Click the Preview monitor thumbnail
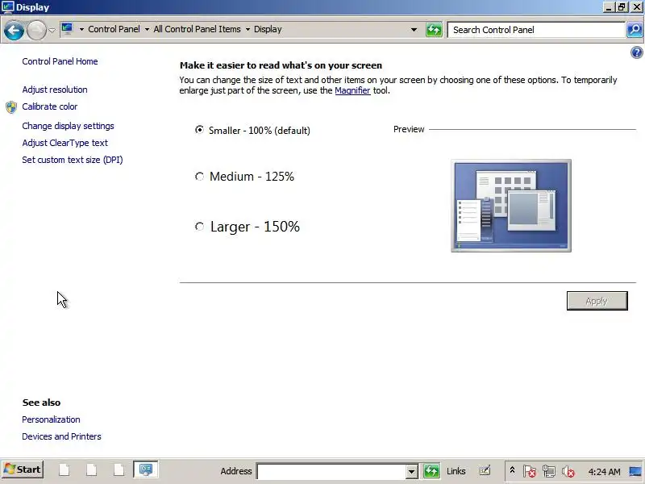Viewport: 645px width, 484px height. pos(511,206)
